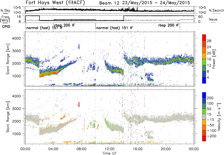The width and height of the screenshot is (224, 155).
Task: Click the 'rbsp 200 IF' label near 20:00
Action: pos(169,25)
